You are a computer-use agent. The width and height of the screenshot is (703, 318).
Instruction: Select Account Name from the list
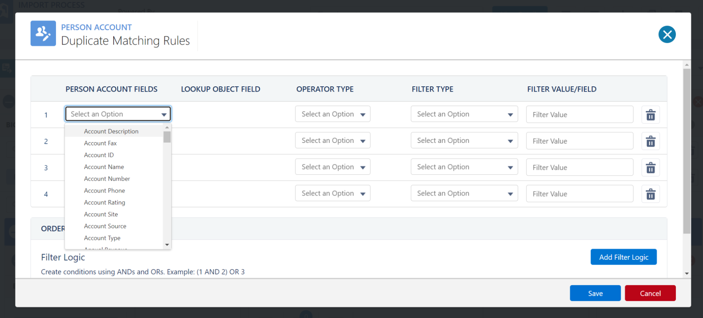[104, 167]
